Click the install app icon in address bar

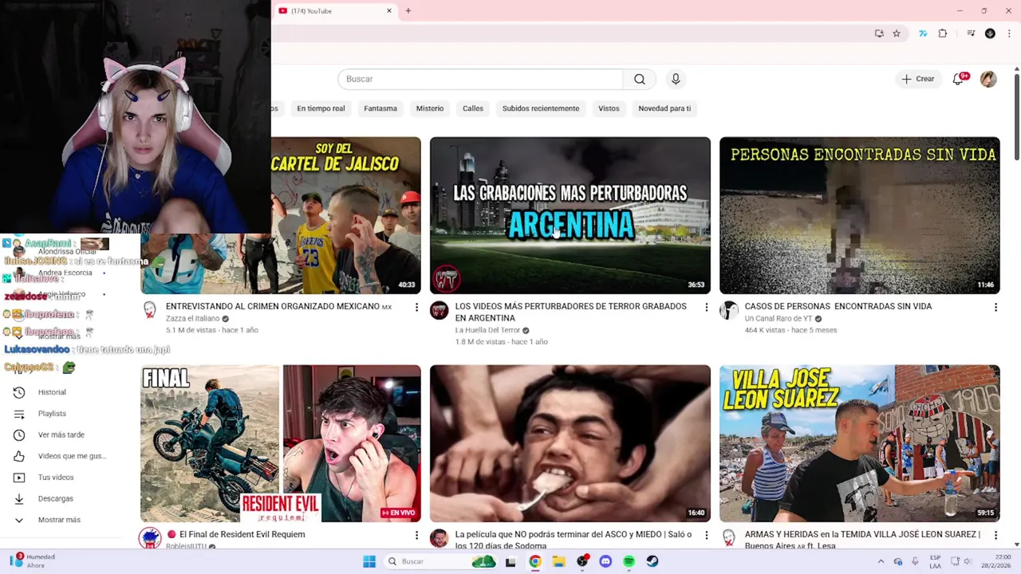(879, 33)
